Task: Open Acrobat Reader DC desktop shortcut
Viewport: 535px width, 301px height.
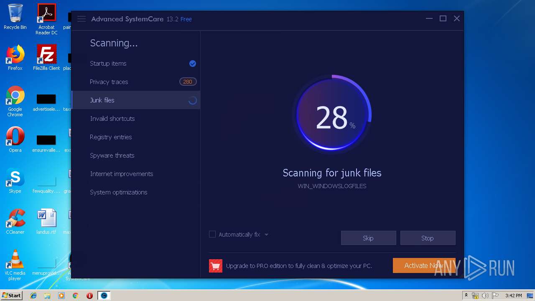Action: tap(46, 19)
